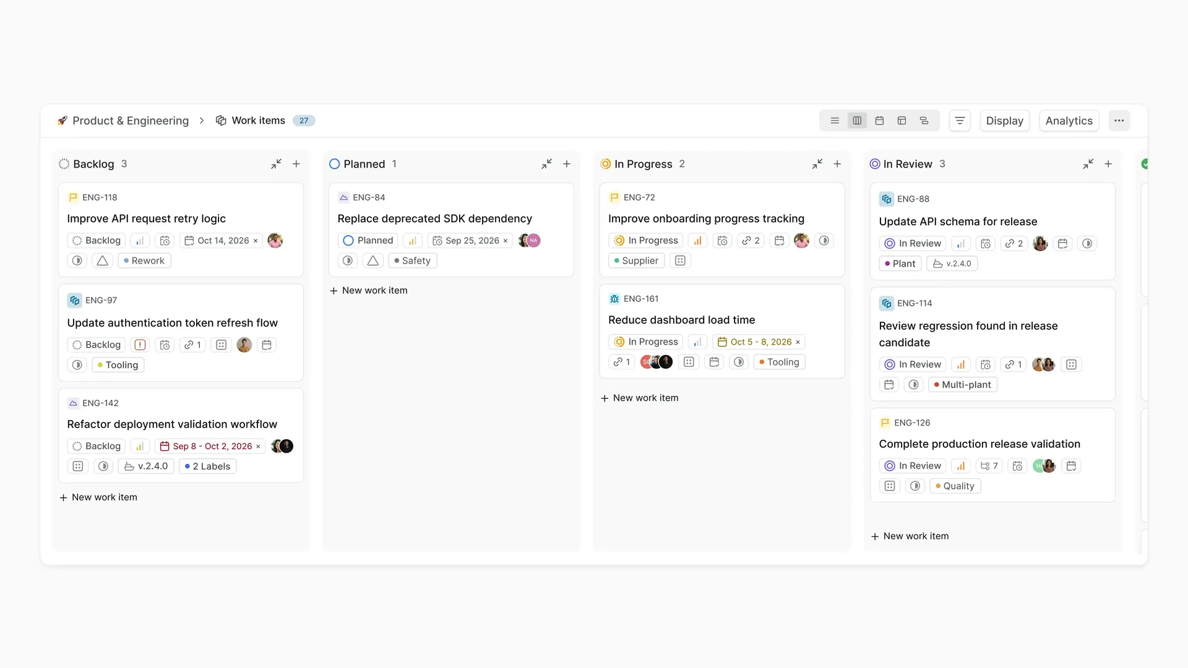1188x668 pixels.
Task: Clear Oct 14, 2026 date on ENG-118
Action: pyautogui.click(x=256, y=241)
